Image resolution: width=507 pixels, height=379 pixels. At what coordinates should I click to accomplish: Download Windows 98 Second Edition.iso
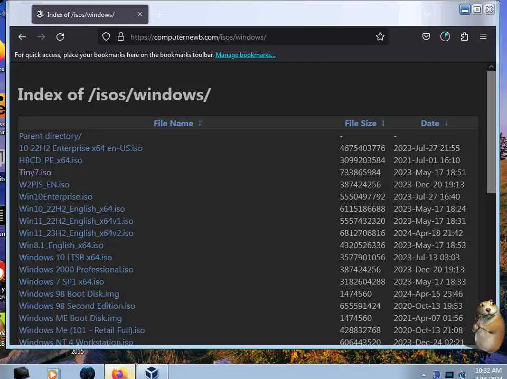click(77, 306)
